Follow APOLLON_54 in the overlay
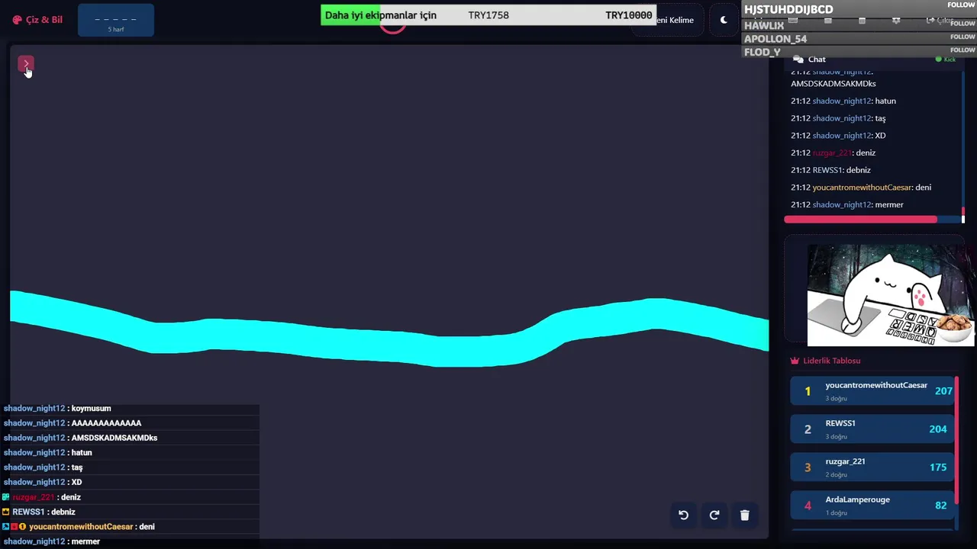The image size is (977, 549). tap(962, 37)
